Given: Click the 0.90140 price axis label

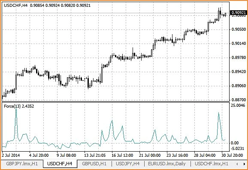Looking at the screenshot, I should coord(239,44).
